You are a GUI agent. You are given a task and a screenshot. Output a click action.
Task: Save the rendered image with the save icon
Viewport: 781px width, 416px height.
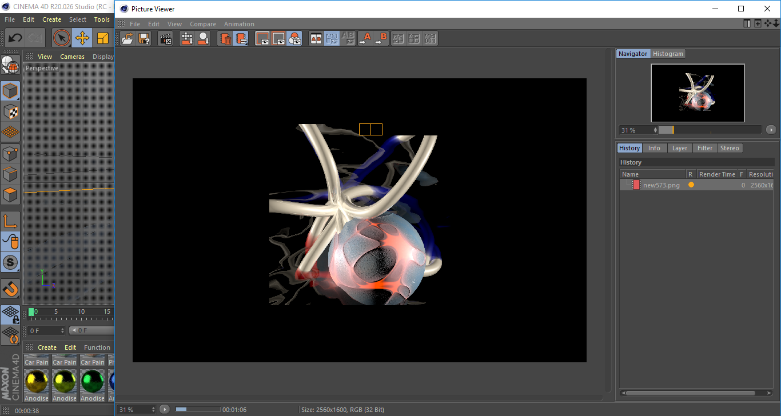144,38
